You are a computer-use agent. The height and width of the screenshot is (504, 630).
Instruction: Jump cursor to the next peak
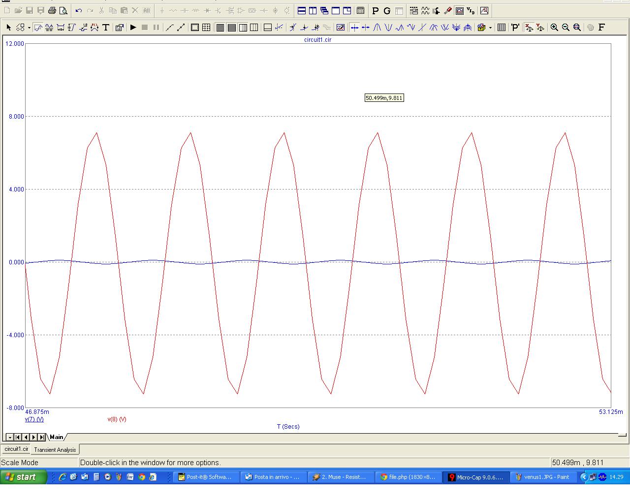click(377, 28)
